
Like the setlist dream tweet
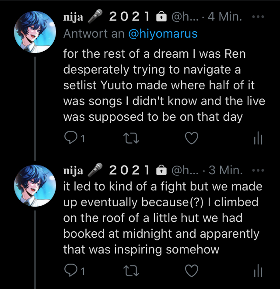(x=192, y=138)
